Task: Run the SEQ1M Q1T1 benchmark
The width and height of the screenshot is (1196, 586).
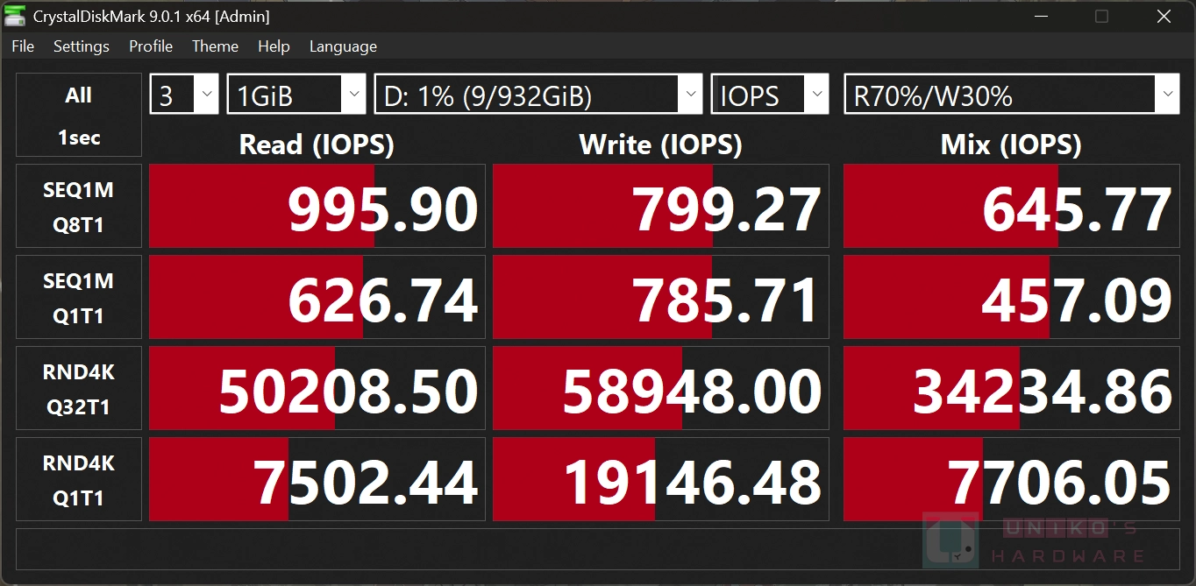Action: click(x=79, y=298)
